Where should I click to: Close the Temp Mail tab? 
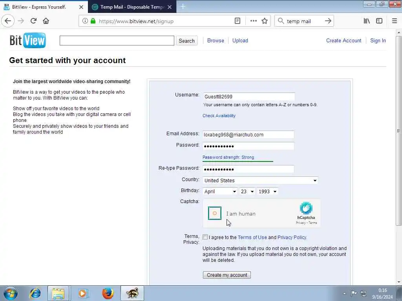pyautogui.click(x=170, y=7)
